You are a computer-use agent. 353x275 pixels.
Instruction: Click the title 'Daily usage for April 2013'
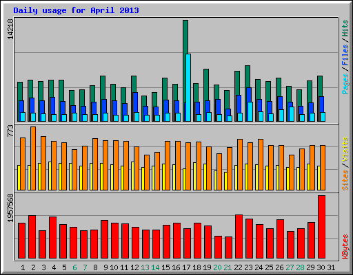(76, 10)
